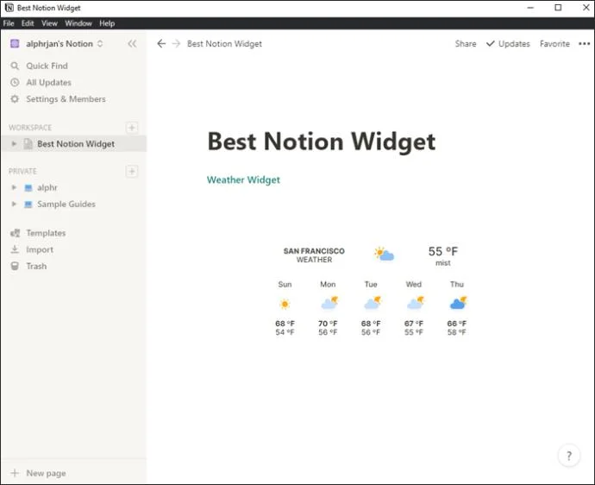The image size is (595, 485).
Task: Click the current weather sun-cloud icon
Action: pyautogui.click(x=384, y=254)
